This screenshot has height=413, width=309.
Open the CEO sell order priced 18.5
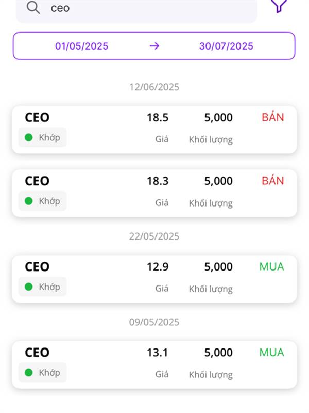point(154,129)
